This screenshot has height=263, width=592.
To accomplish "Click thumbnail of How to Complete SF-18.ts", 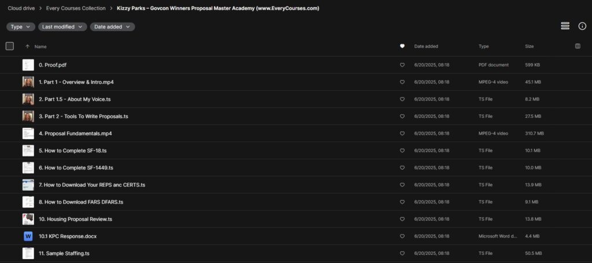I will [x=28, y=150].
